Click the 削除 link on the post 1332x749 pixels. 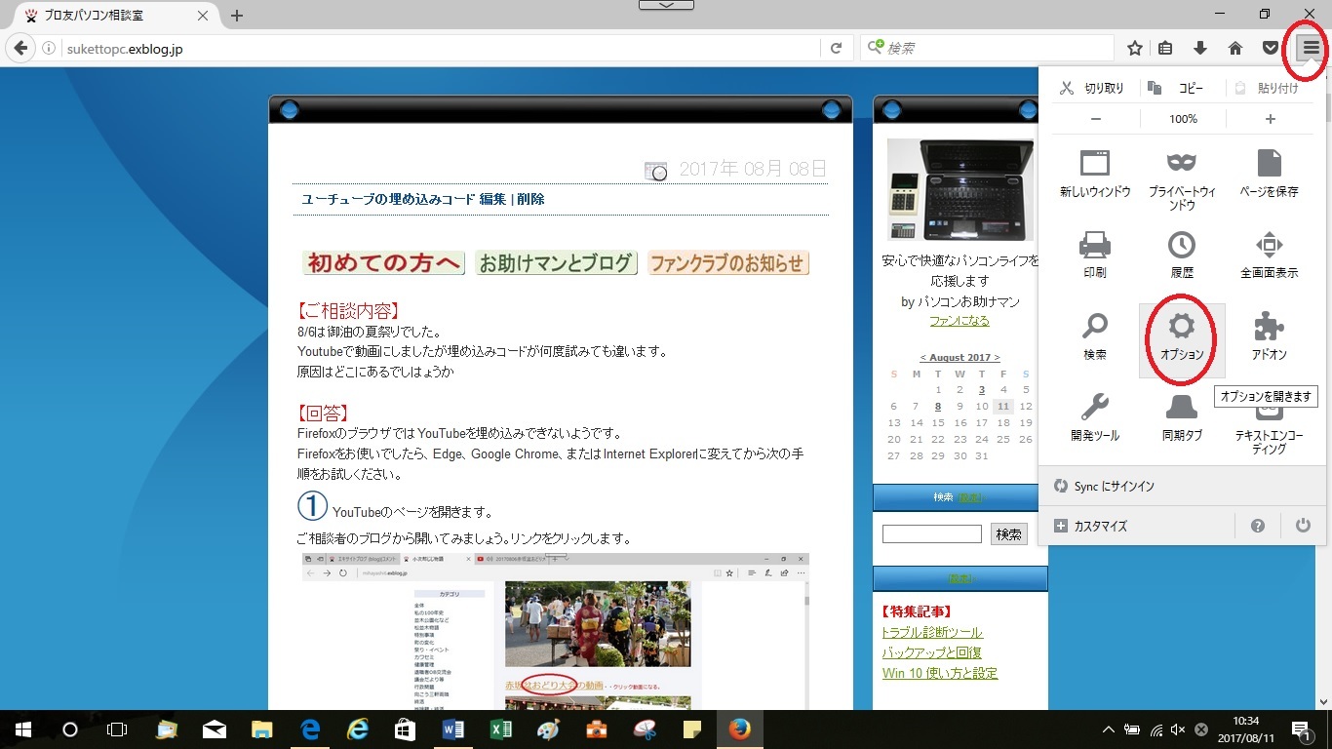(530, 199)
